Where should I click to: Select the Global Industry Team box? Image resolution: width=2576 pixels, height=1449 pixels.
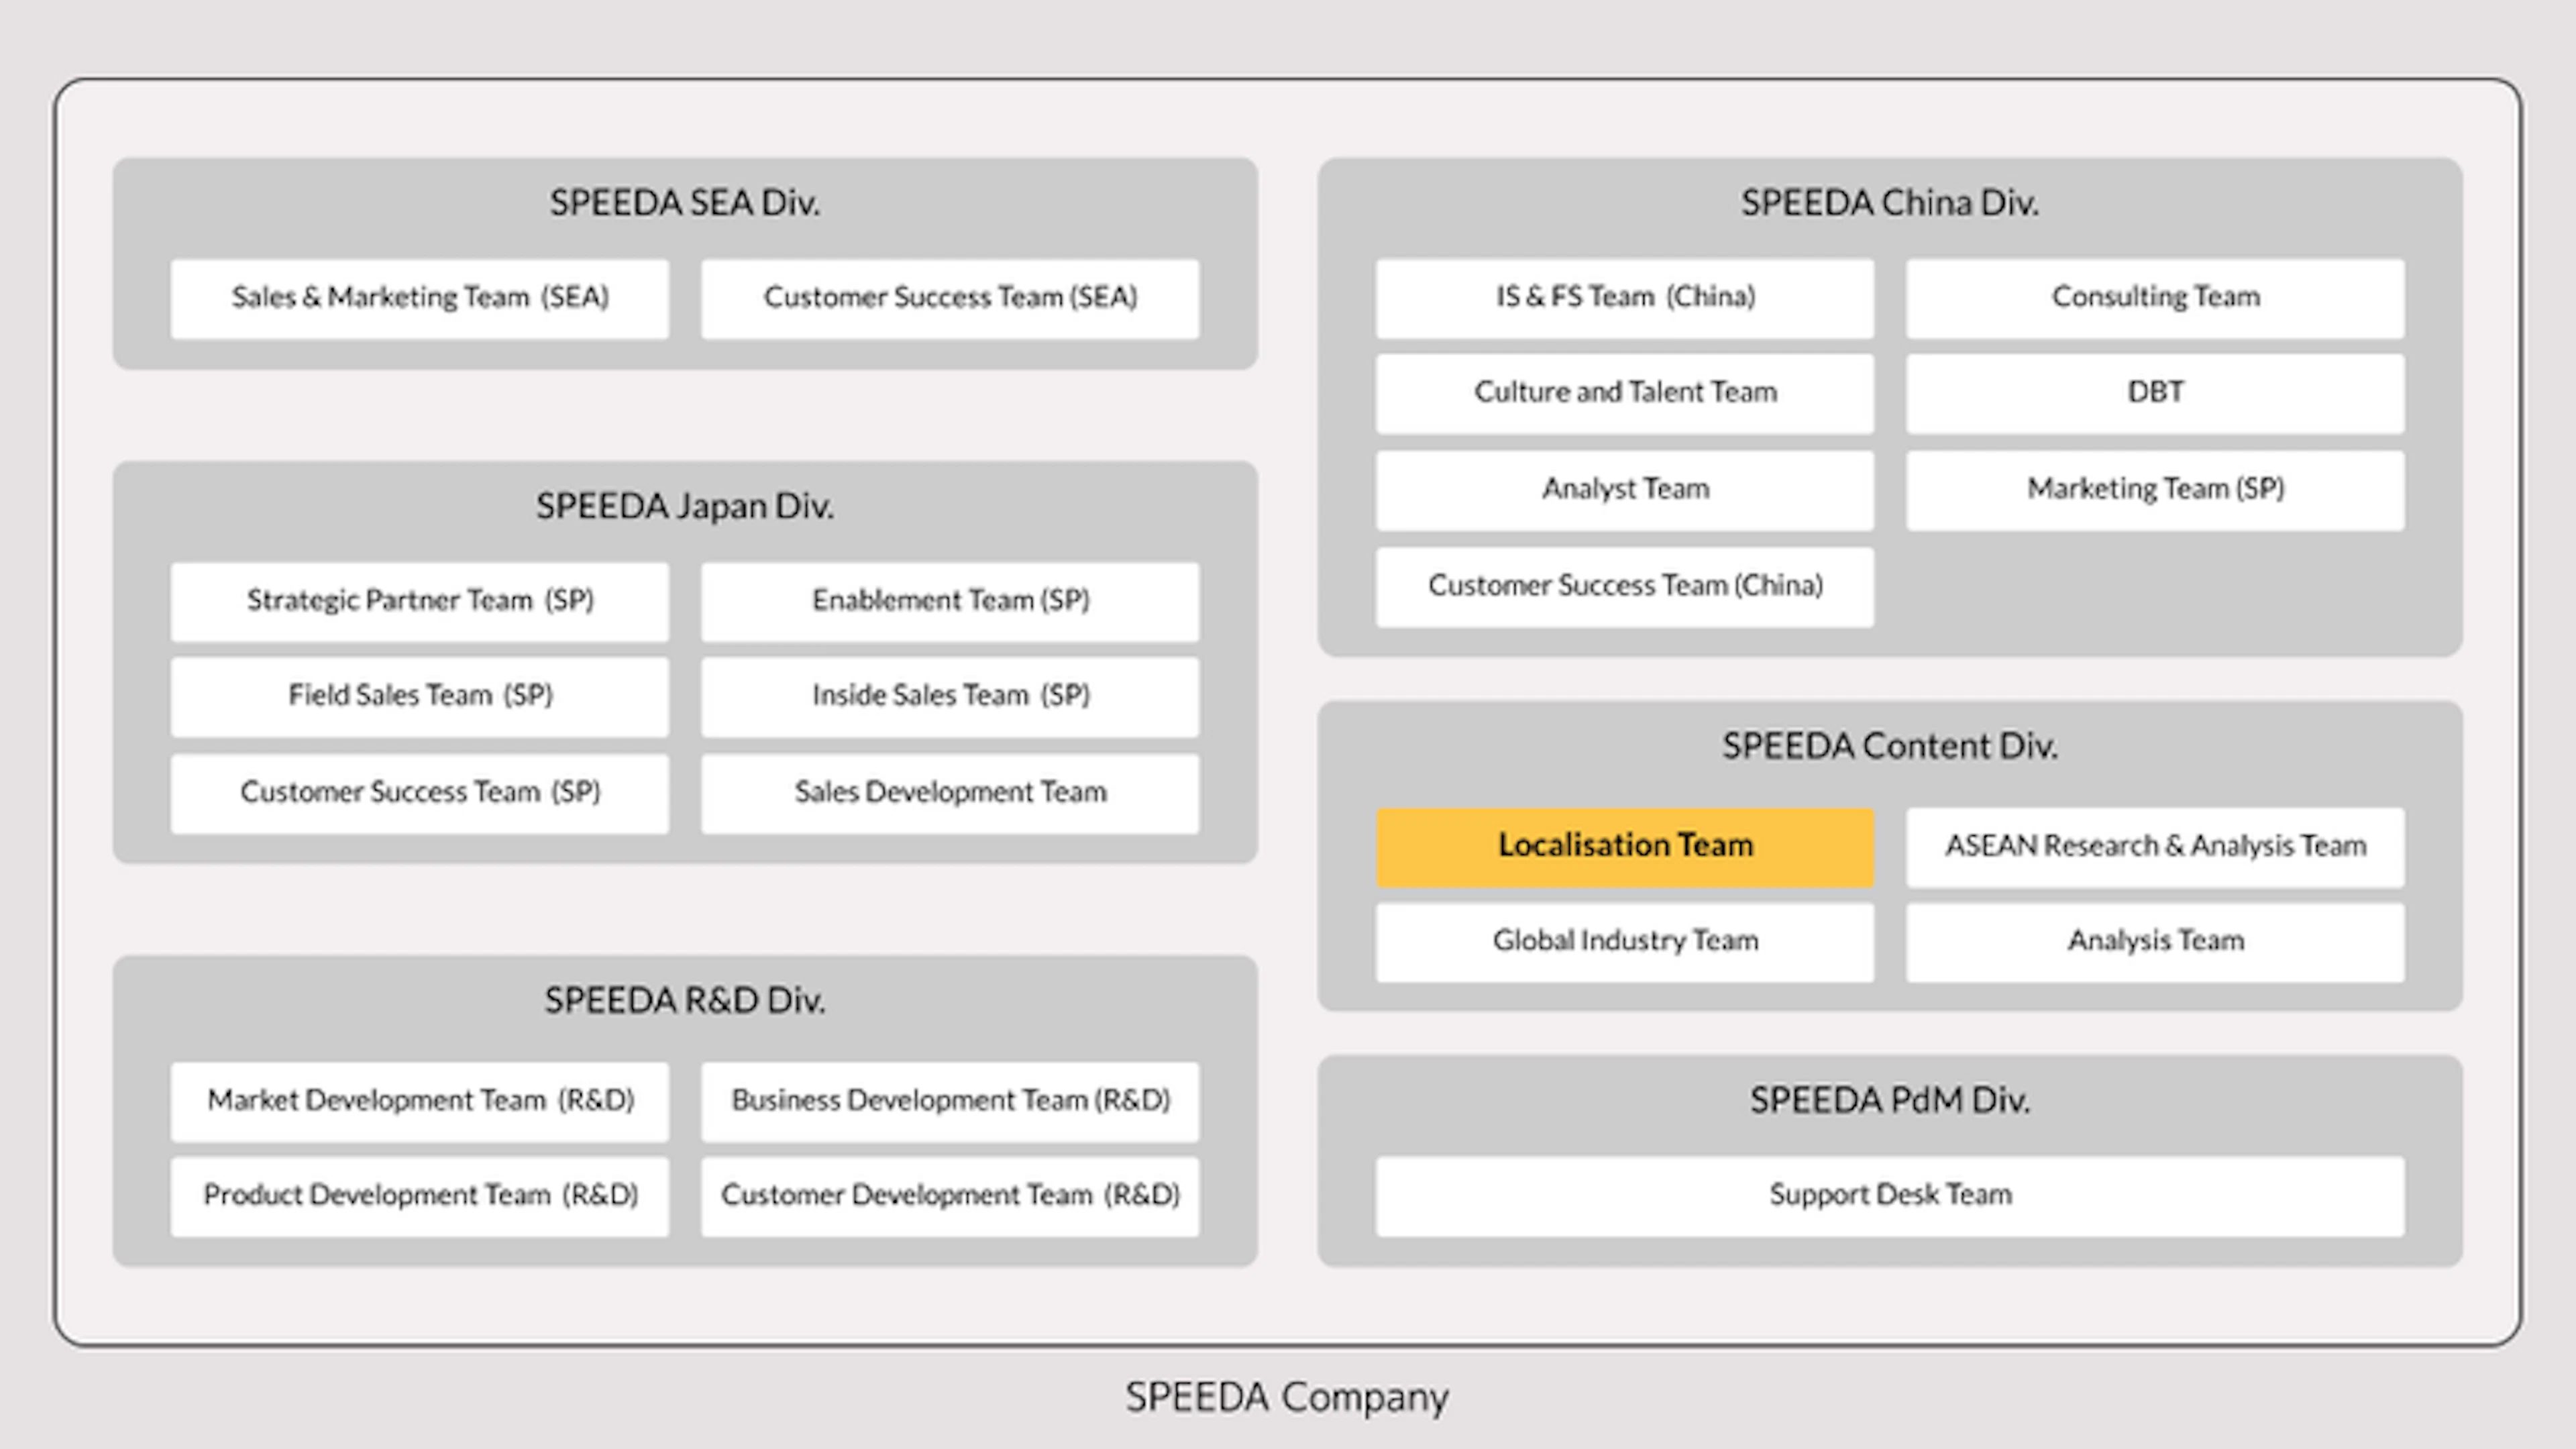[x=1625, y=942]
